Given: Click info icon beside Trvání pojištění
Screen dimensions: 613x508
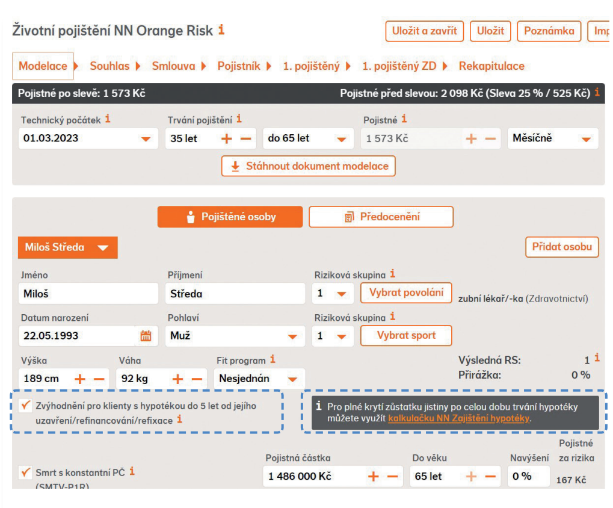Looking at the screenshot, I should click(239, 119).
